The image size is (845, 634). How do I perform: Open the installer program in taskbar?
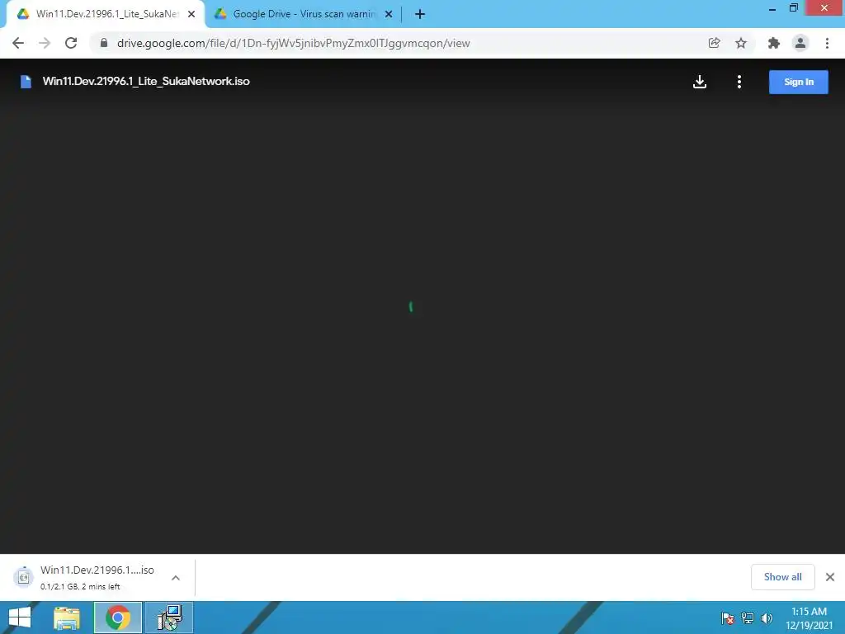click(x=169, y=617)
